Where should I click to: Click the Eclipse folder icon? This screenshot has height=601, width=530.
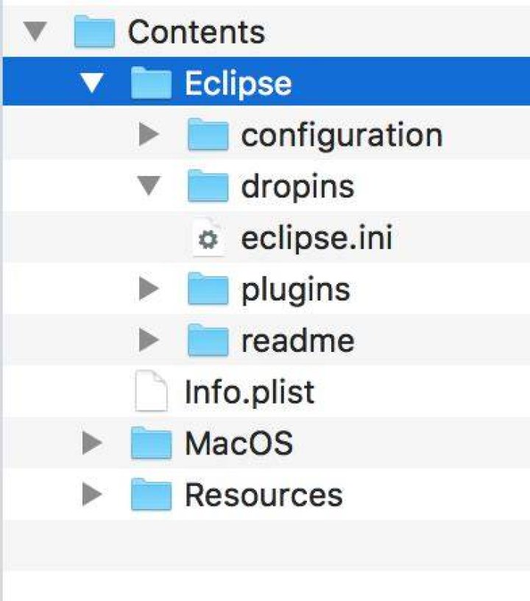click(151, 82)
